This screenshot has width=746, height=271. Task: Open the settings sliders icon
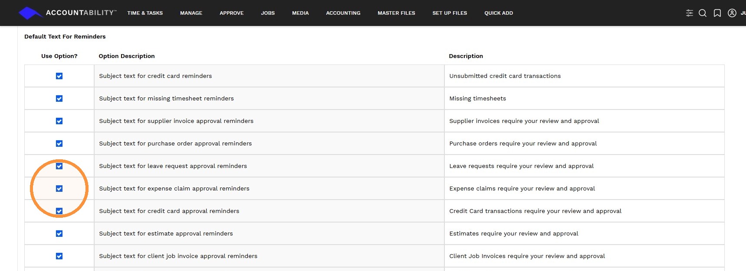pyautogui.click(x=689, y=13)
